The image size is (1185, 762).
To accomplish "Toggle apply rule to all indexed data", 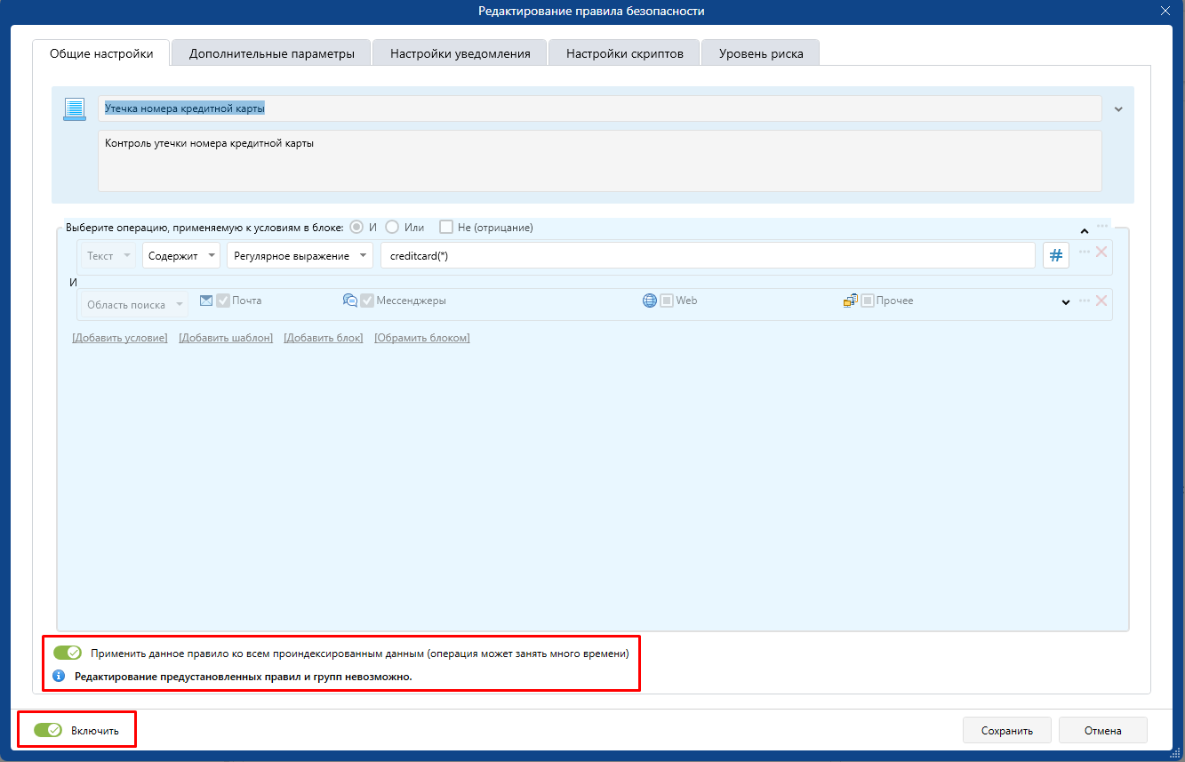I will click(x=68, y=654).
